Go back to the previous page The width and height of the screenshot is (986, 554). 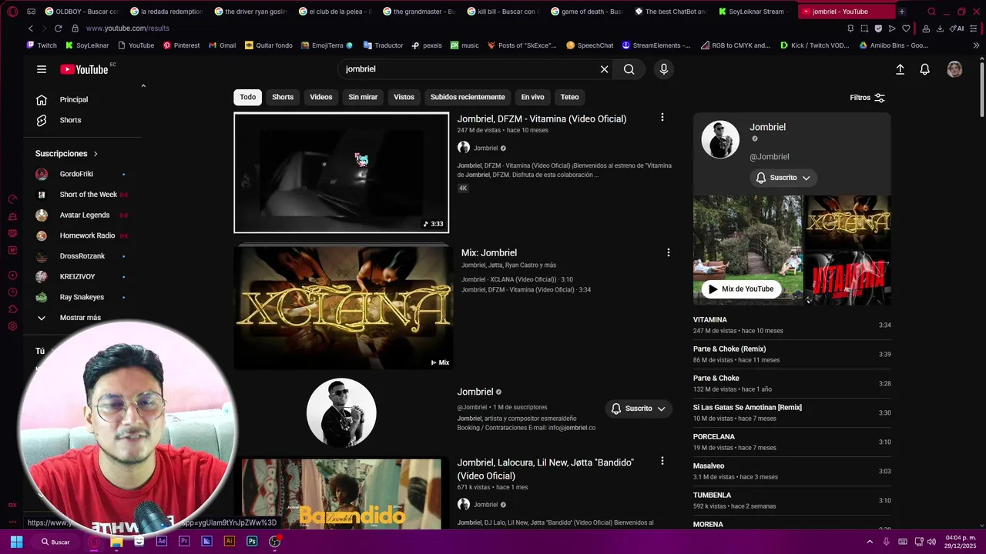30,28
